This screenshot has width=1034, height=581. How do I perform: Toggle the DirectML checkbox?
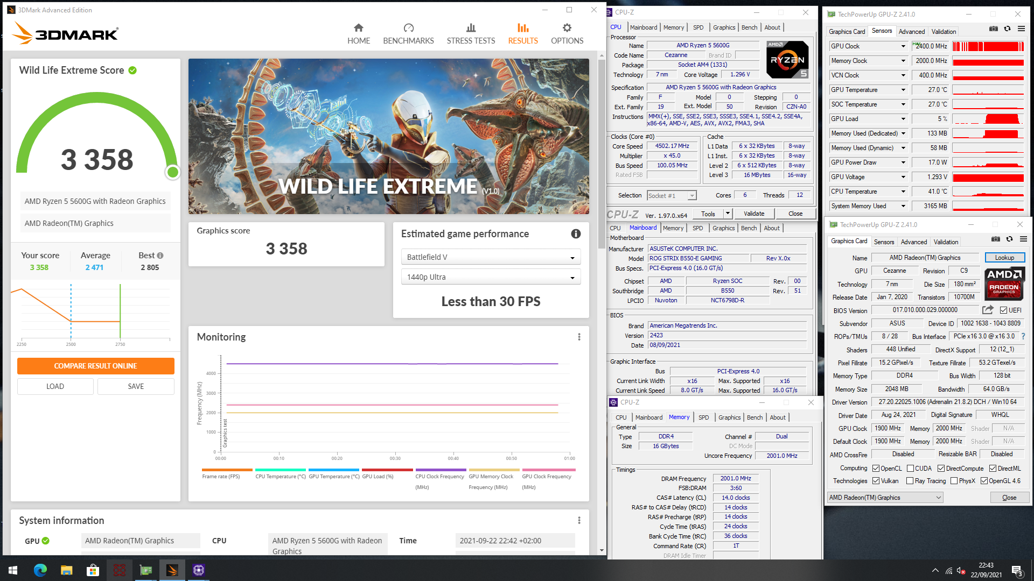point(993,469)
